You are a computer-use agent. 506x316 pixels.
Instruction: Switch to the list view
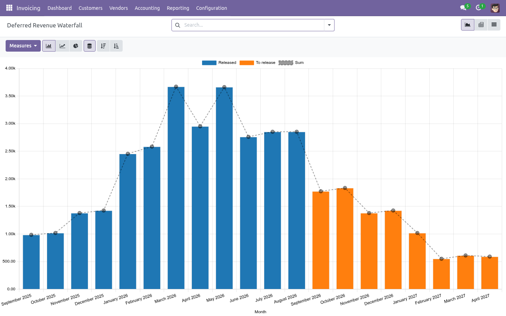494,25
